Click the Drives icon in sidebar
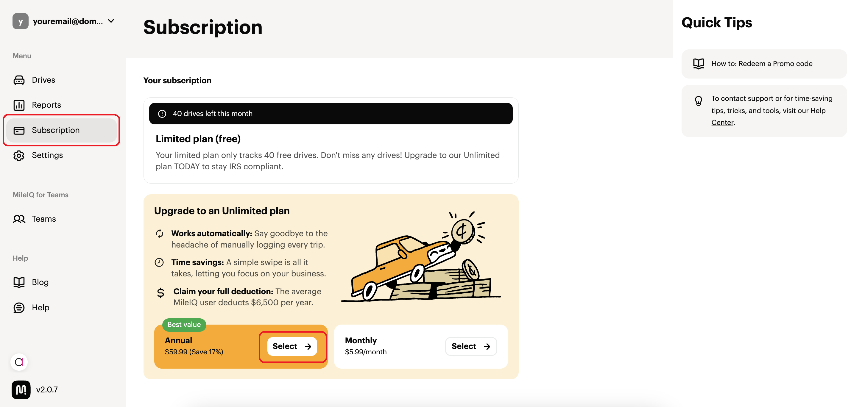 pos(19,80)
